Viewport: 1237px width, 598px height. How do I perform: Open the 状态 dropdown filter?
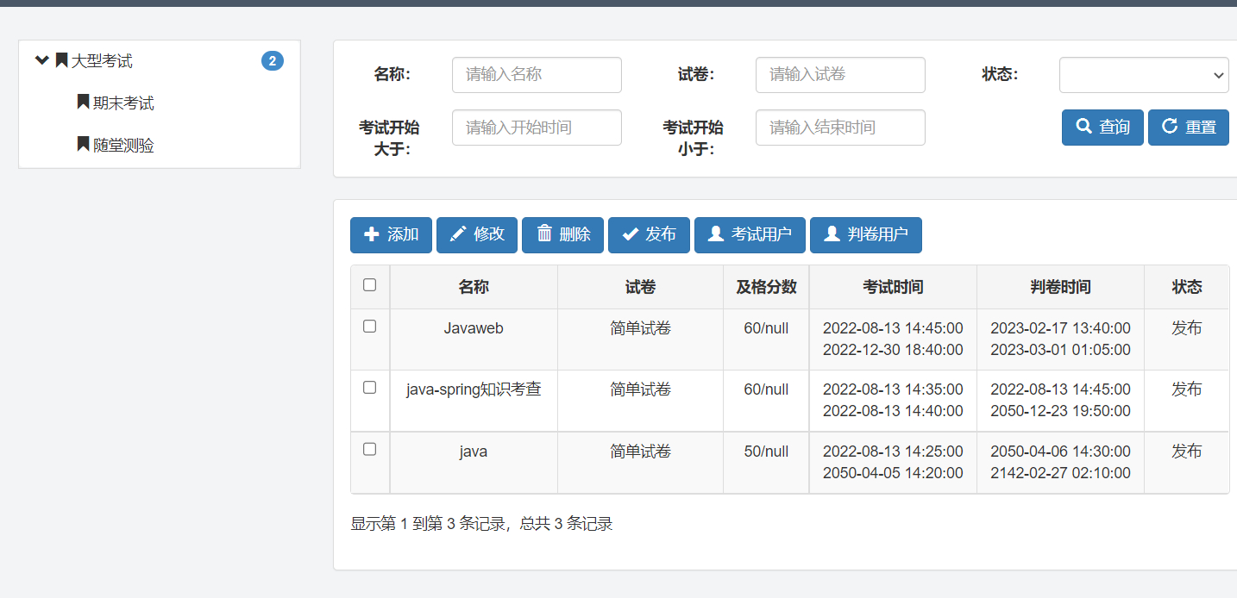click(1144, 75)
